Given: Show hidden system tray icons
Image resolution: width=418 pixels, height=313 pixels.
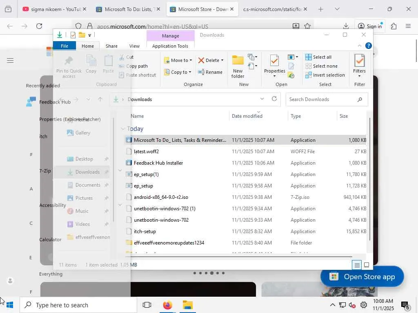Looking at the screenshot, I should (x=332, y=305).
